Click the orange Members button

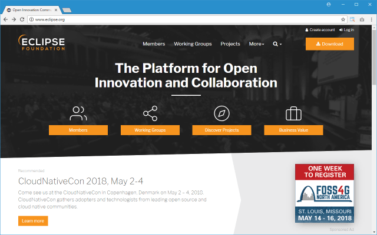(x=78, y=130)
